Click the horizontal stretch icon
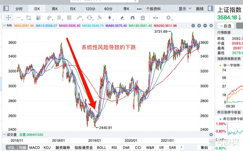Image resolution: width=243 pixels, height=151 pixels. click(x=155, y=18)
